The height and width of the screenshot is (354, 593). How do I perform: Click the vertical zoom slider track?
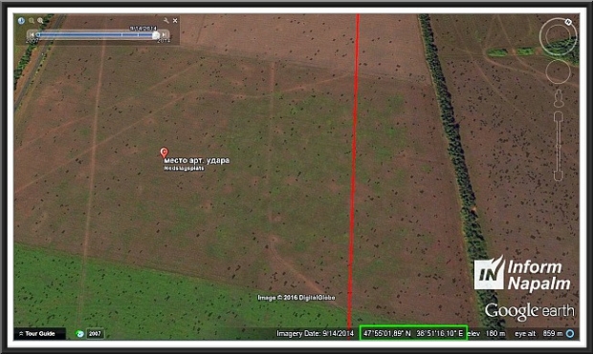[559, 146]
